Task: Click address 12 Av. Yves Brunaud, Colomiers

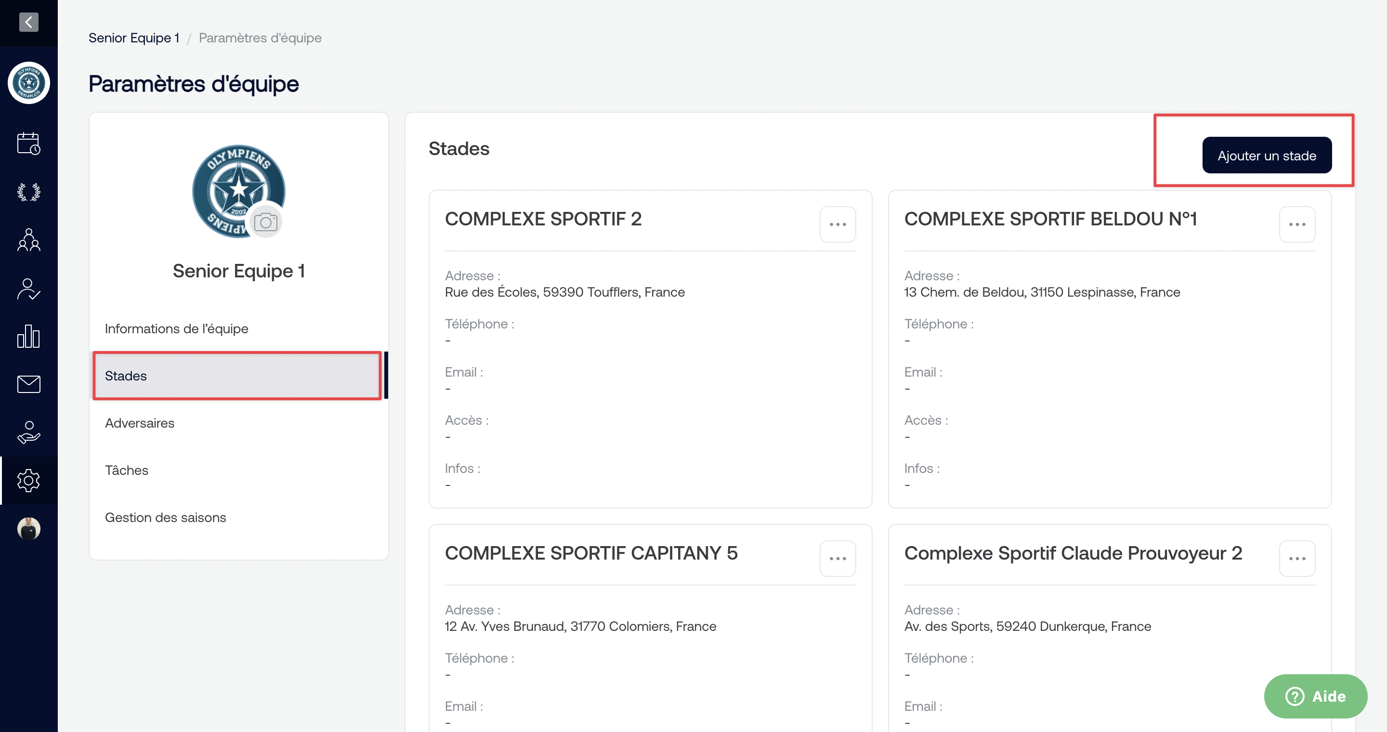Action: click(x=580, y=627)
